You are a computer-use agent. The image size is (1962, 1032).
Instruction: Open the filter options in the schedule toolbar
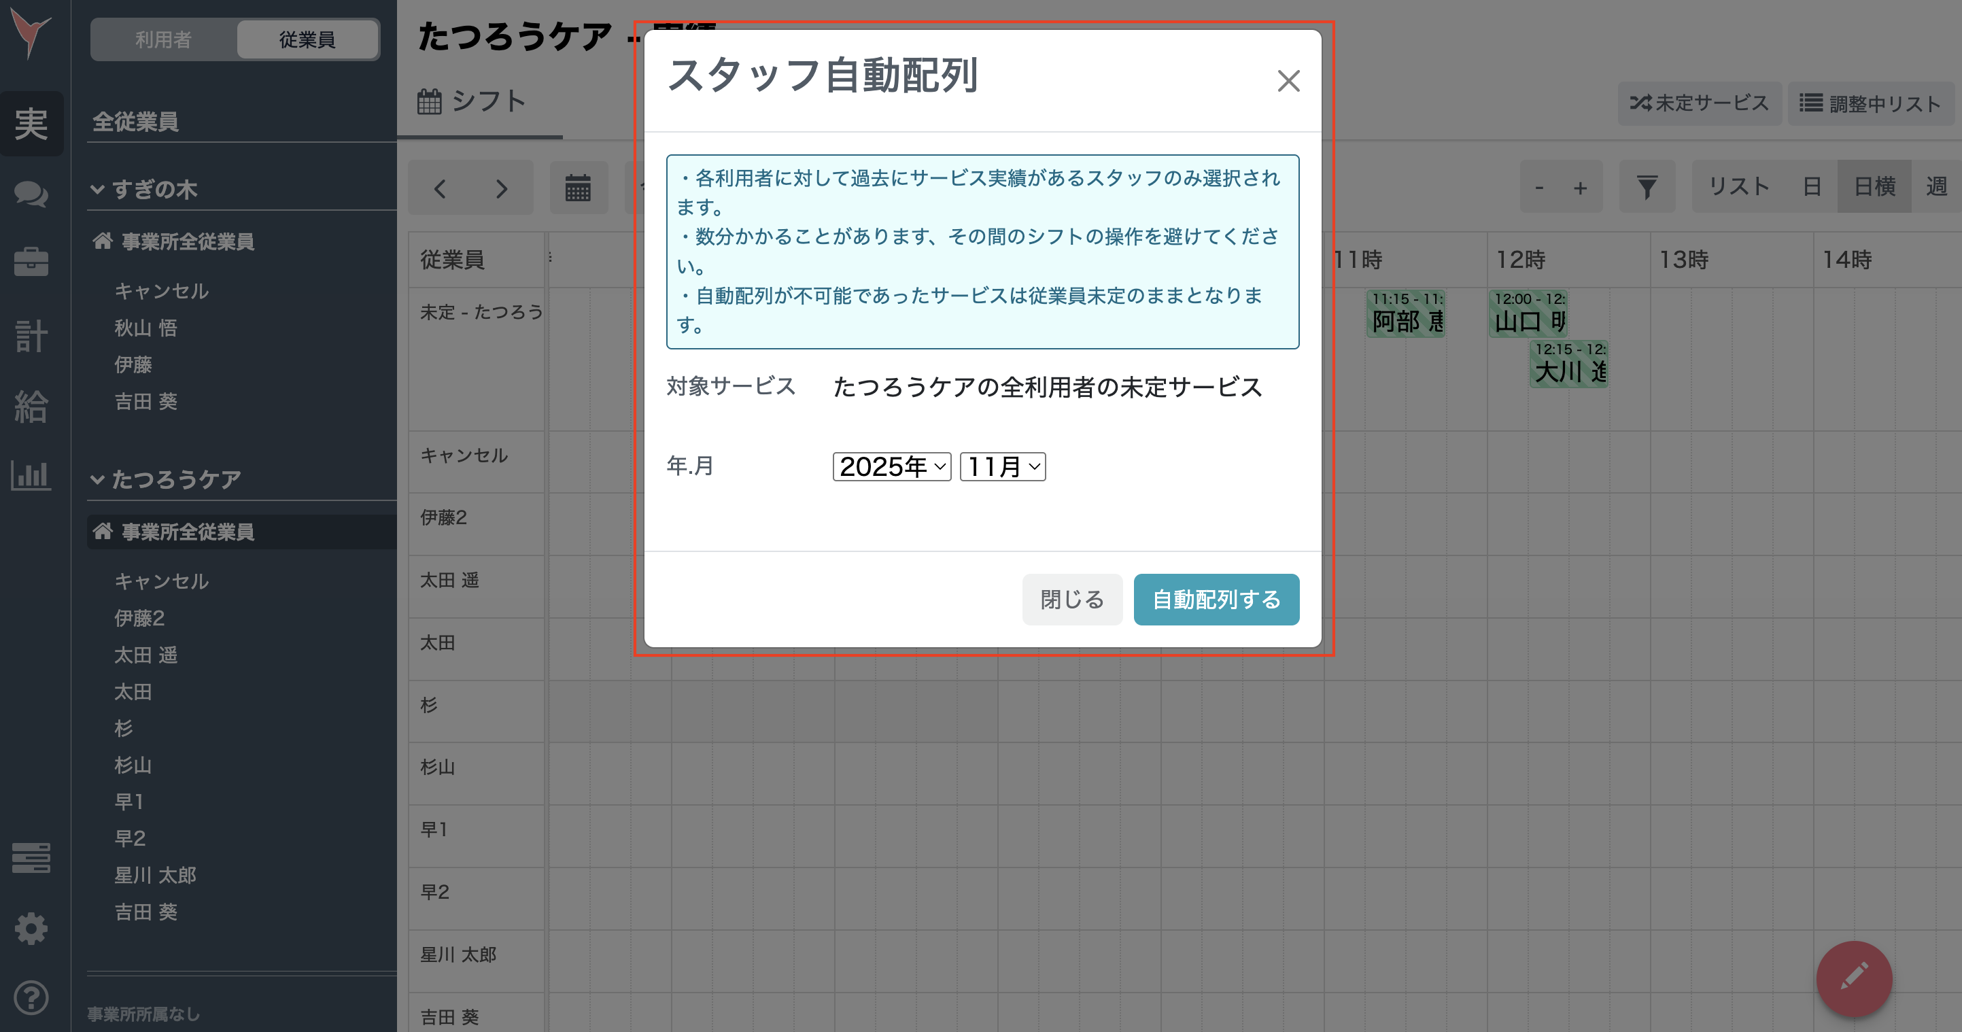pyautogui.click(x=1647, y=186)
